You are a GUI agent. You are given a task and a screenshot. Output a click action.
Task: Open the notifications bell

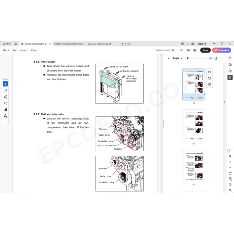(x=188, y=44)
